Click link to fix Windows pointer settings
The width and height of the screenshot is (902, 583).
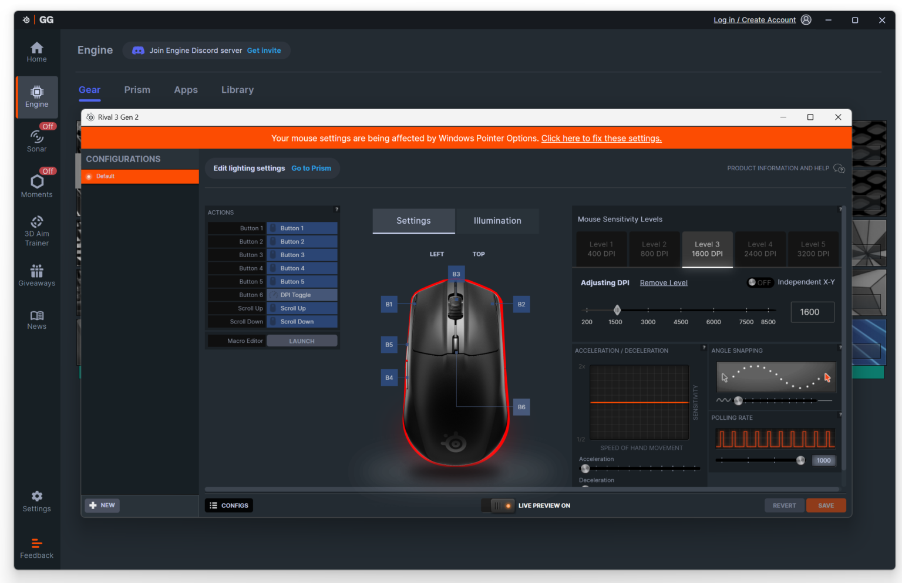pyautogui.click(x=601, y=139)
